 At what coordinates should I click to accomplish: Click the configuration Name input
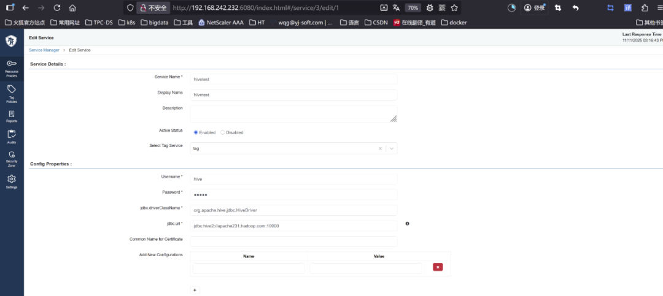point(249,268)
